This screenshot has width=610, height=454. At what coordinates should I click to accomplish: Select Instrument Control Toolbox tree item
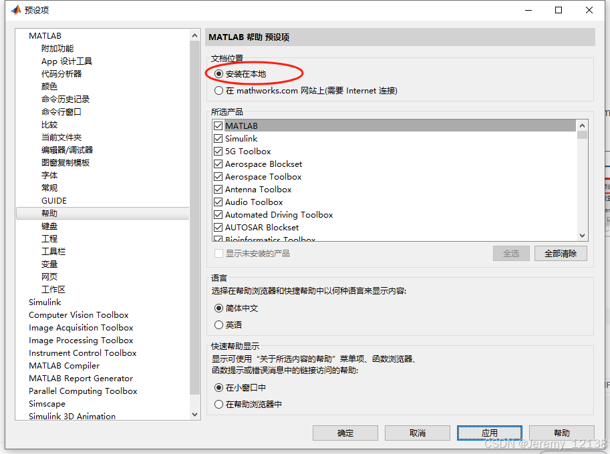(82, 353)
